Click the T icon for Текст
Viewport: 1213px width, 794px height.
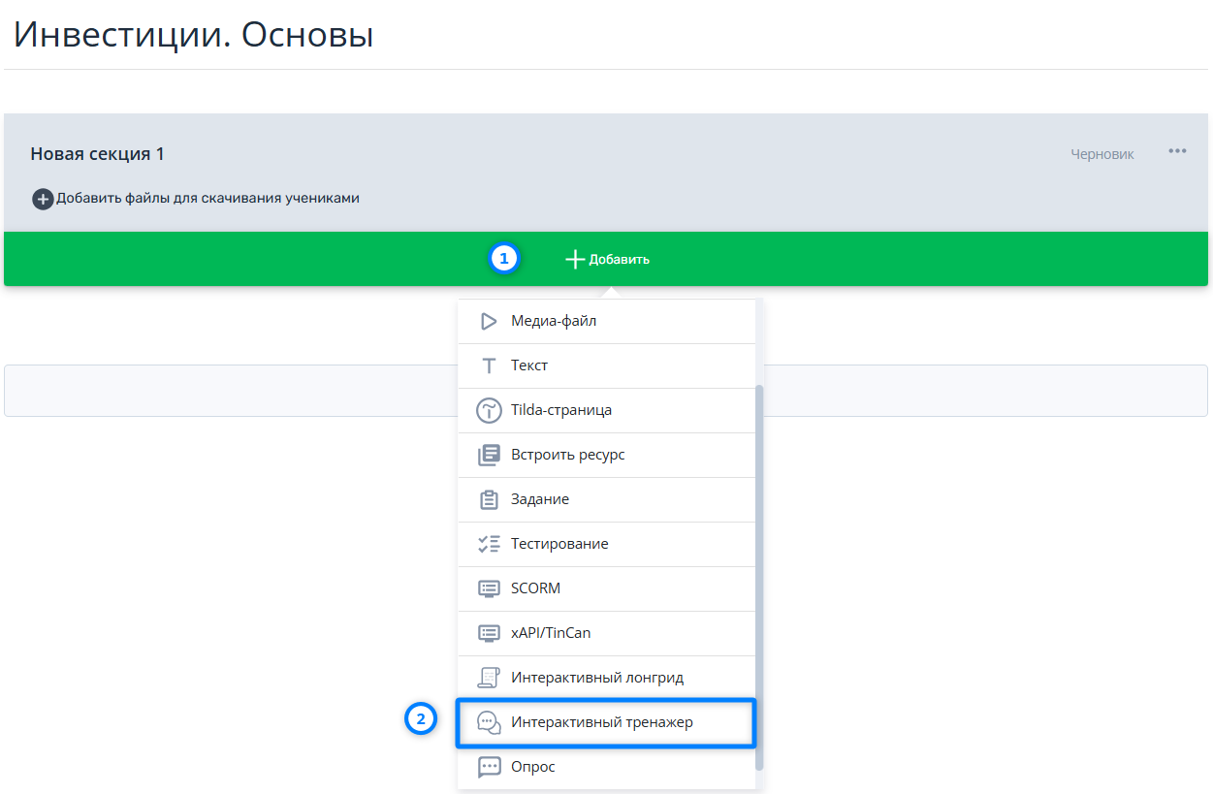tap(489, 365)
